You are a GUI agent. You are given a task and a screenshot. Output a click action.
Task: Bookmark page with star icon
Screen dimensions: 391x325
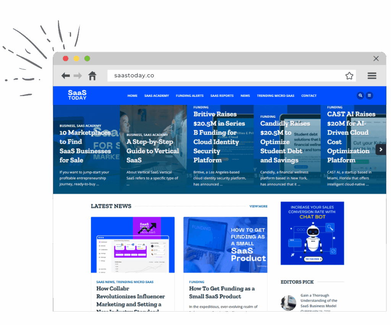349,76
